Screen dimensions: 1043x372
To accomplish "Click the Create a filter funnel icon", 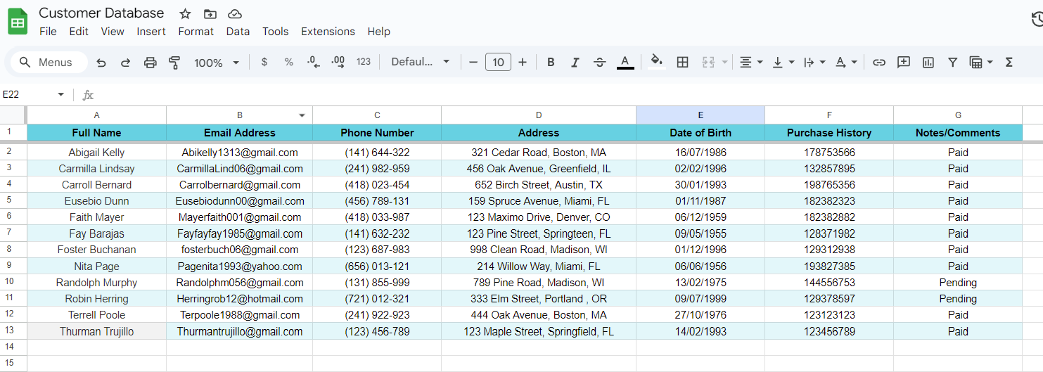I will coord(952,63).
